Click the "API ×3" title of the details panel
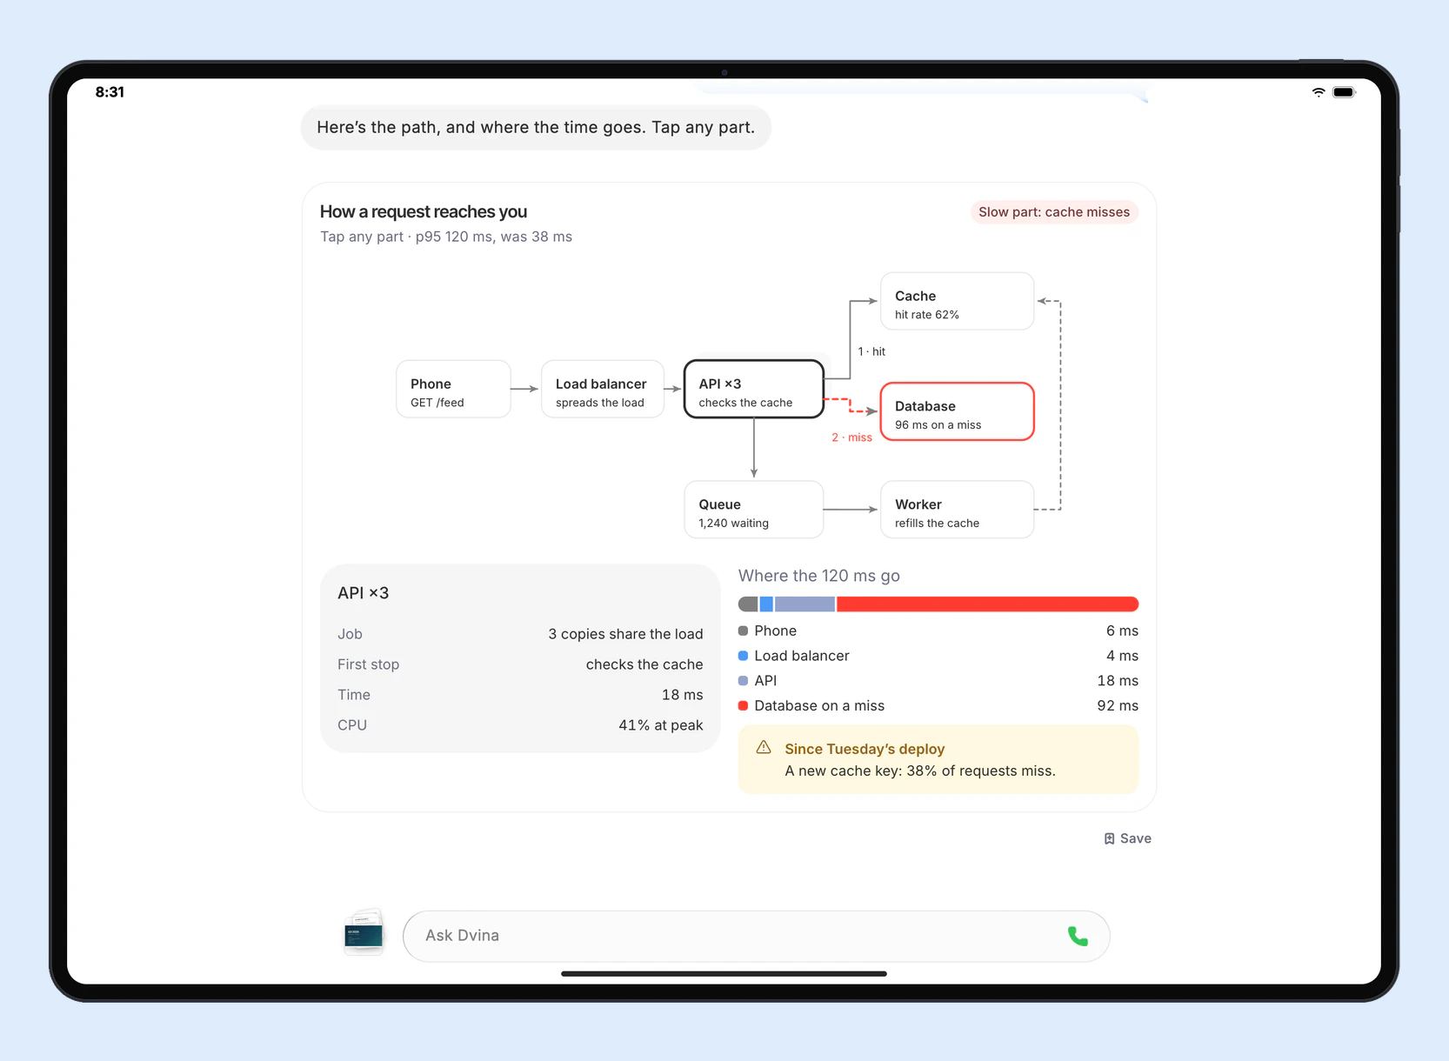This screenshot has height=1061, width=1449. (364, 593)
